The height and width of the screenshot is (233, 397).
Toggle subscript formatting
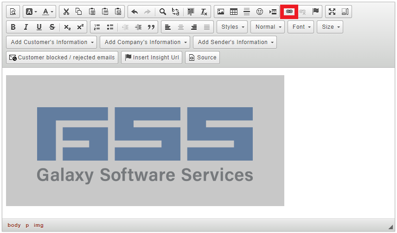(x=67, y=27)
